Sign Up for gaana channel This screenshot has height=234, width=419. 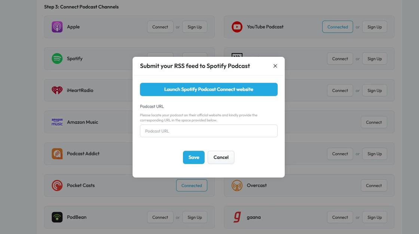click(374, 217)
